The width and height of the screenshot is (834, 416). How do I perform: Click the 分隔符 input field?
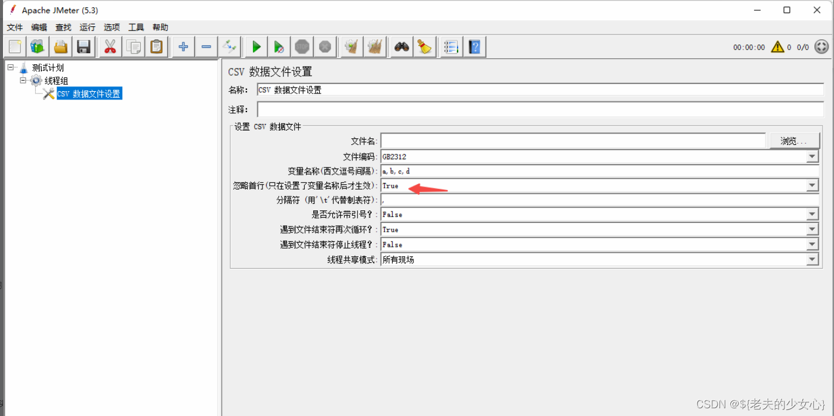pyautogui.click(x=600, y=200)
